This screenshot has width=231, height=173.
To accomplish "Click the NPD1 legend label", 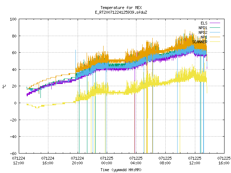I will (203, 28).
